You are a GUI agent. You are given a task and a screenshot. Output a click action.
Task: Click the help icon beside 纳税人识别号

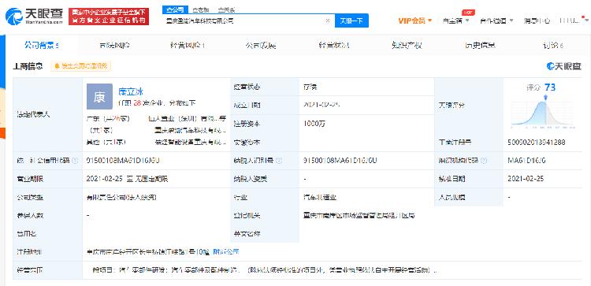coord(279,161)
